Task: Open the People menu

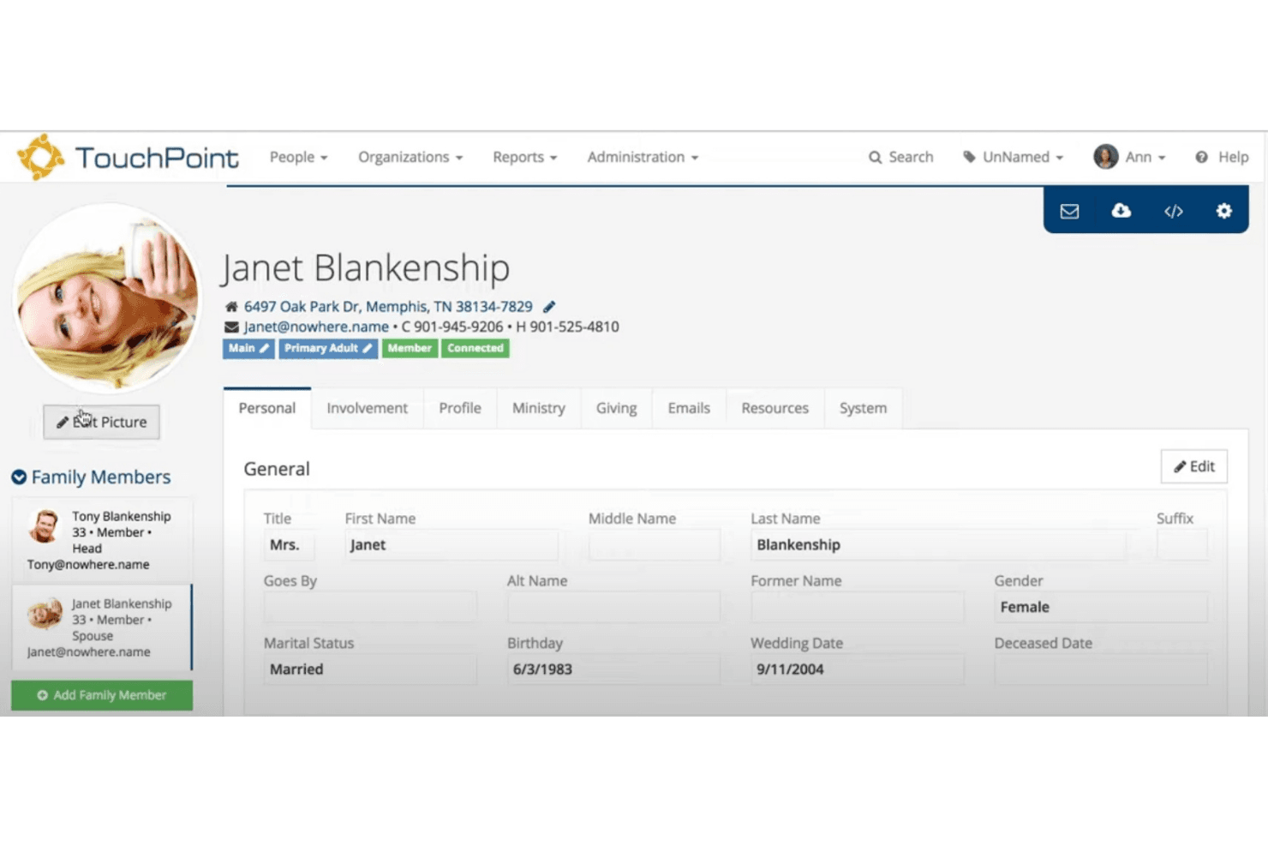Action: pos(298,158)
